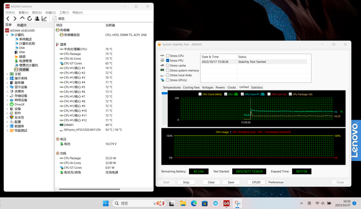This screenshot has width=361, height=209.
Task: Open the user icon in AIDA64 toolbar
Action: [37, 19]
